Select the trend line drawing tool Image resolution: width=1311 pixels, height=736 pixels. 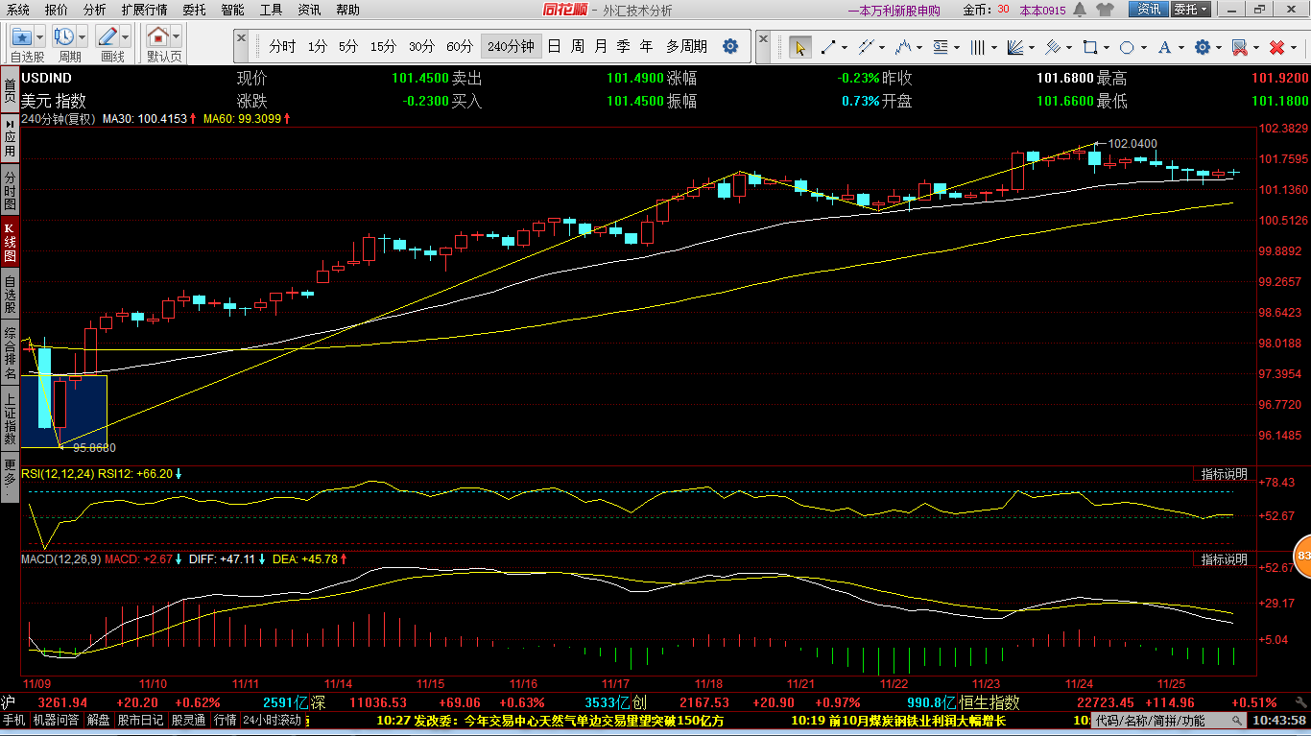(x=827, y=47)
